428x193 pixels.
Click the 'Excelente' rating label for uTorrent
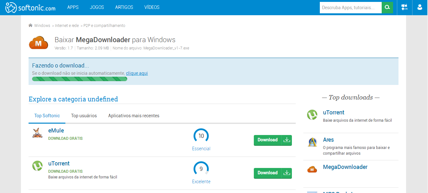(x=201, y=182)
